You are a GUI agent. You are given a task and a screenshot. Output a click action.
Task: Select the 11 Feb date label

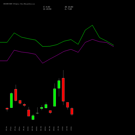point(62,129)
